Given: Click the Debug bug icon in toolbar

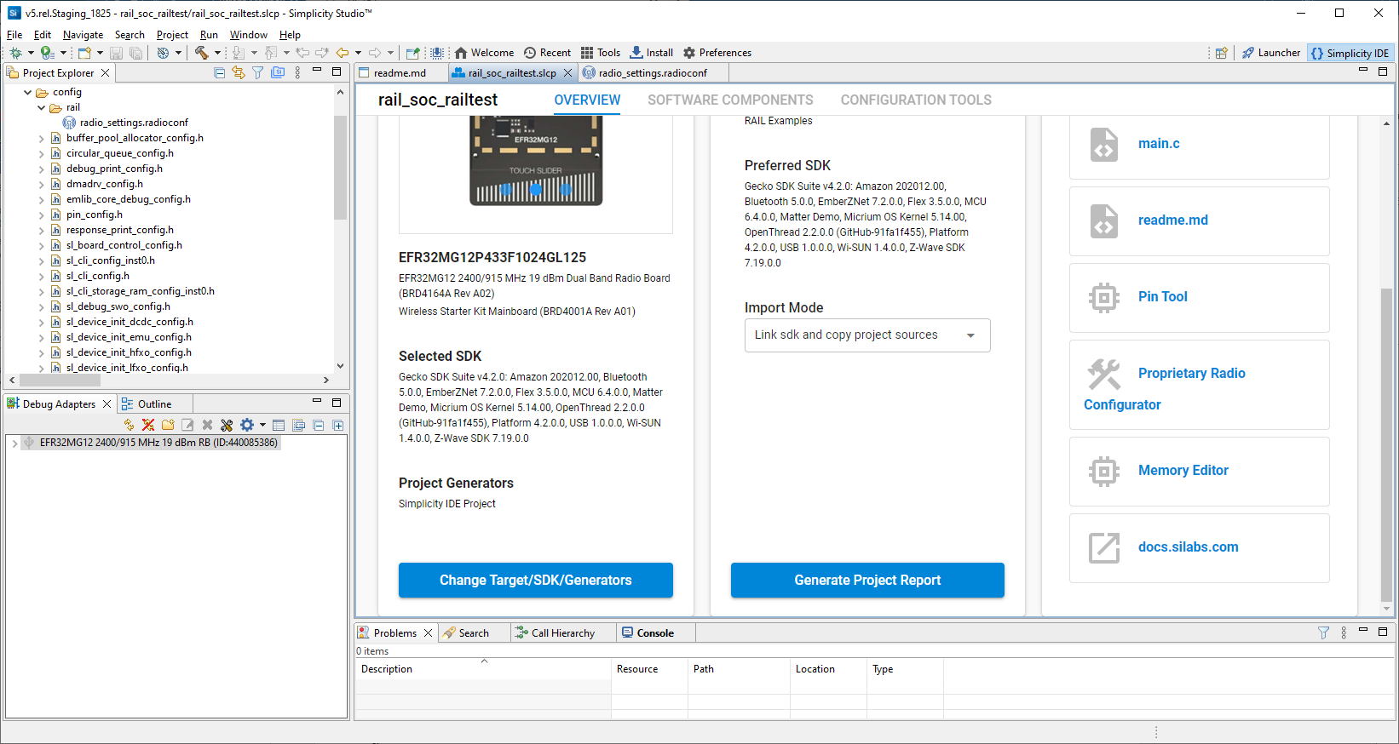Looking at the screenshot, I should (15, 53).
